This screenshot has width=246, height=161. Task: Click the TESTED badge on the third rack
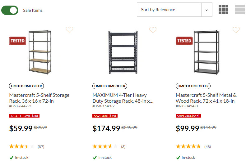(184, 41)
